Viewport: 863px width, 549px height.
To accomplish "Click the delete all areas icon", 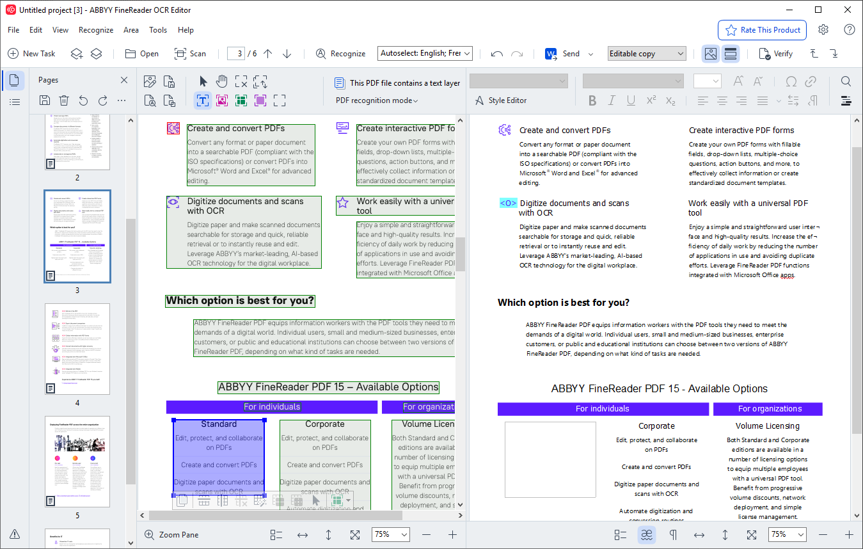I will point(241,81).
